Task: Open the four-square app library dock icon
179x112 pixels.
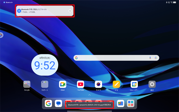Action: coord(131,103)
